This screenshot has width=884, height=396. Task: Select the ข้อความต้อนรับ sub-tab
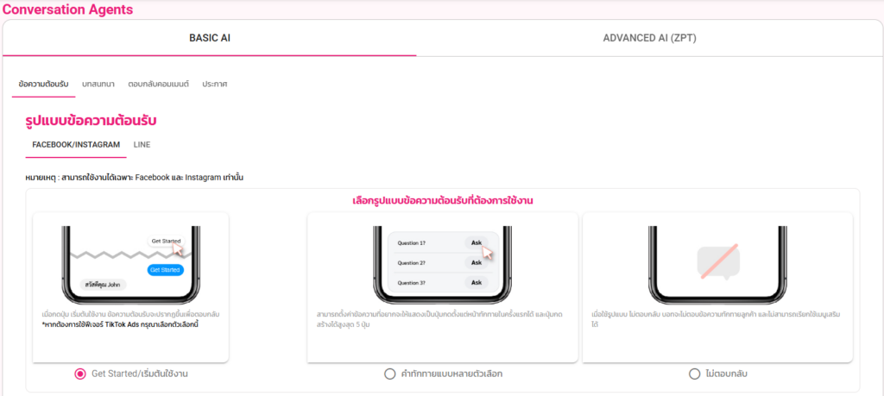44,84
